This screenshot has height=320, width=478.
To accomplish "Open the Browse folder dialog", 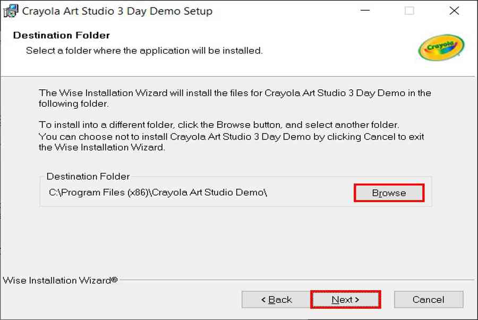I will coord(389,193).
